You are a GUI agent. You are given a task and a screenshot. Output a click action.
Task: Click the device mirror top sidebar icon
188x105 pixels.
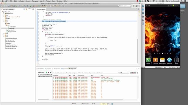coord(143,6)
